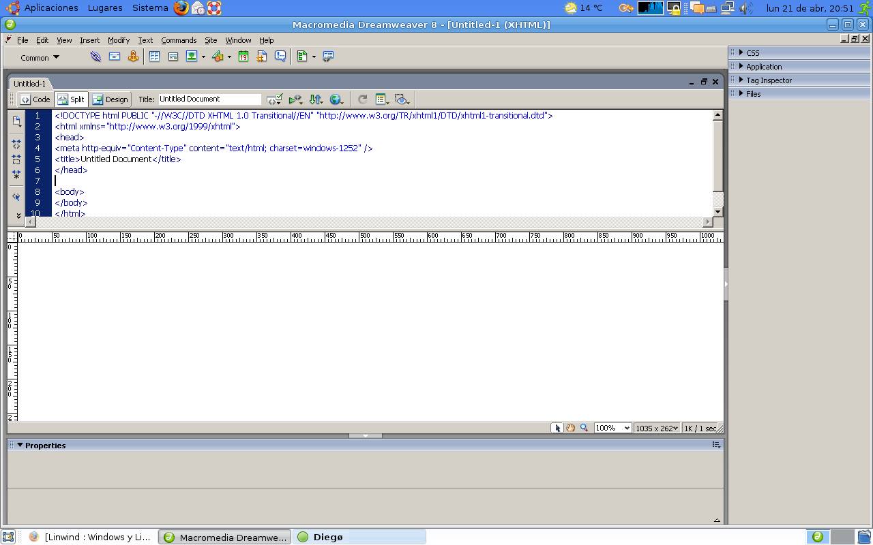Screen dimensions: 873x545
Task: Open the Commands menu
Action: point(179,40)
